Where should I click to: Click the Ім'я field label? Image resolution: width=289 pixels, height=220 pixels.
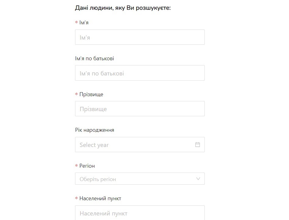click(84, 23)
